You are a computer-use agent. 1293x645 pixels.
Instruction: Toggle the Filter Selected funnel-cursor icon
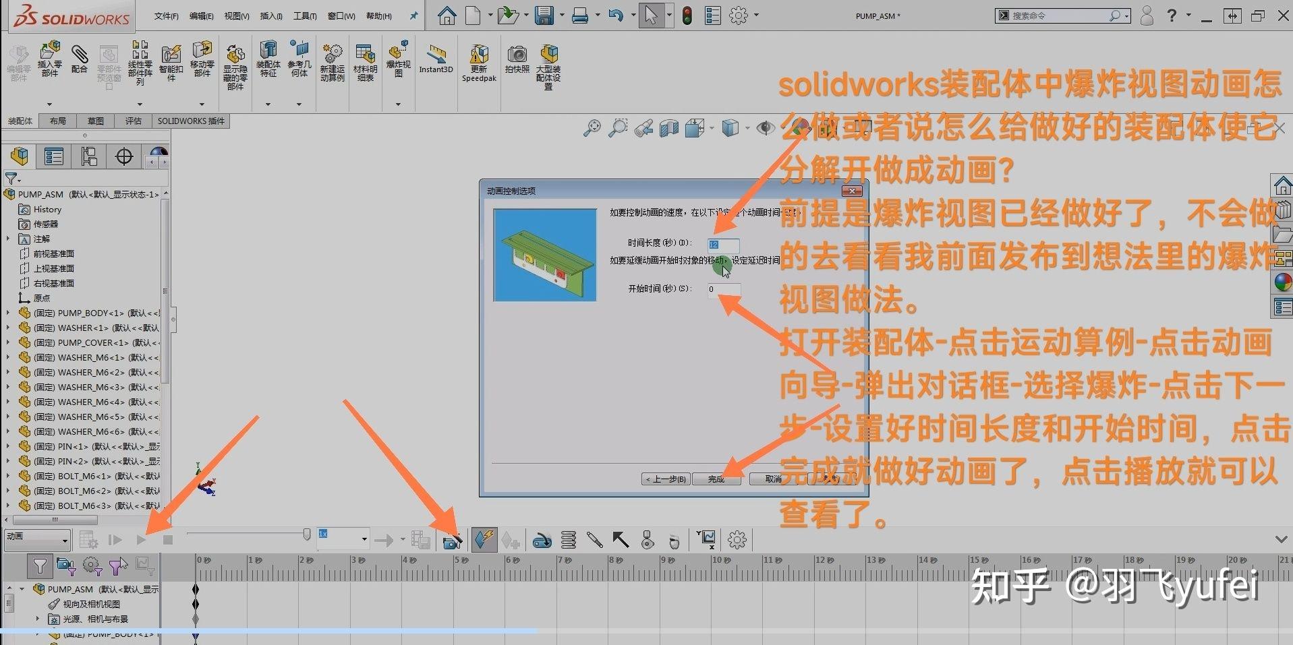[x=119, y=566]
